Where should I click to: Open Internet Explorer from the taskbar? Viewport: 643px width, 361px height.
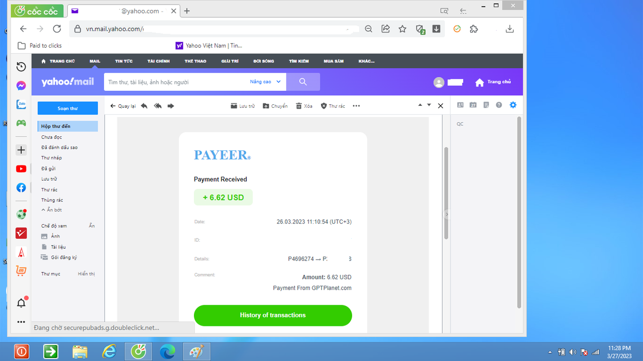[x=109, y=351]
